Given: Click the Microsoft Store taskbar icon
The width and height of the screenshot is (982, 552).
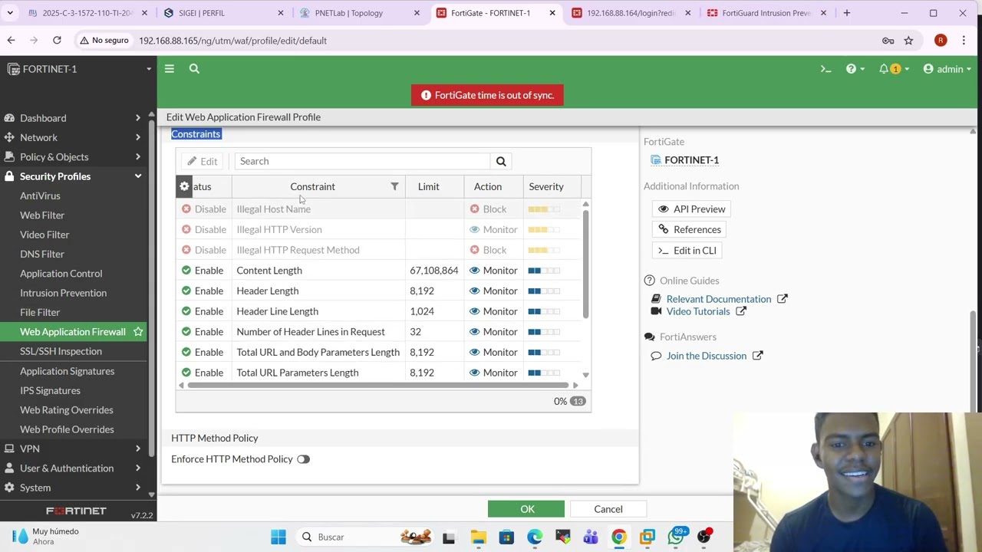Looking at the screenshot, I should point(506,537).
